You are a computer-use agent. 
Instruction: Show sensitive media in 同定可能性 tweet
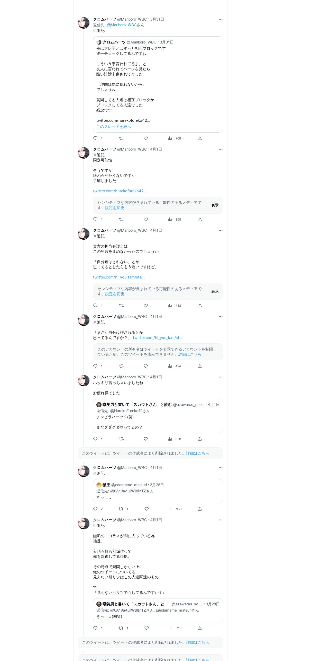pos(215,205)
